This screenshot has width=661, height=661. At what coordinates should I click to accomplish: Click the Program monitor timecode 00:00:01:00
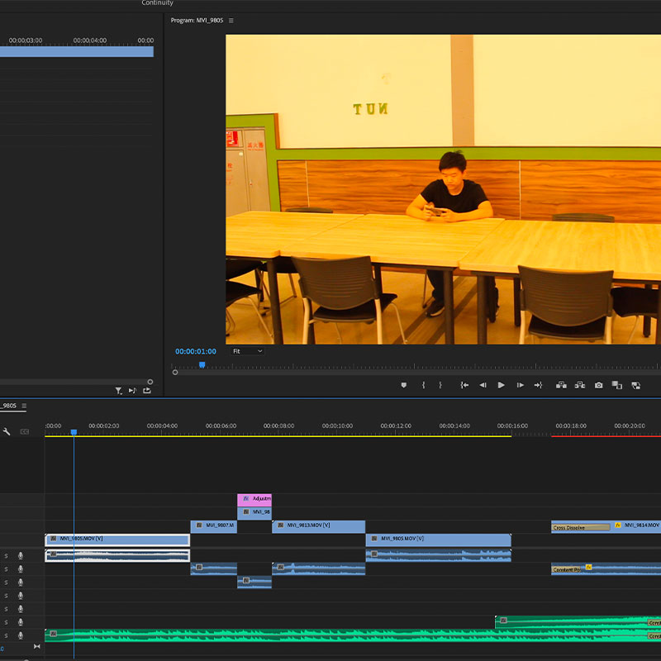click(196, 351)
